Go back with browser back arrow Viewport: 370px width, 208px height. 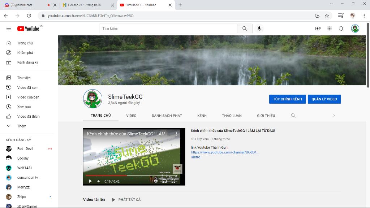click(x=6, y=16)
